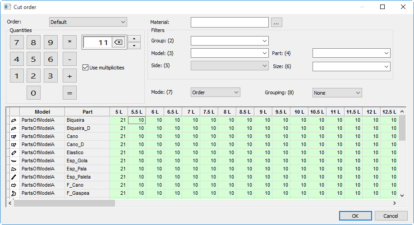The width and height of the screenshot is (414, 225).
Task: Click the table scroll down arrow
Action: point(402,196)
